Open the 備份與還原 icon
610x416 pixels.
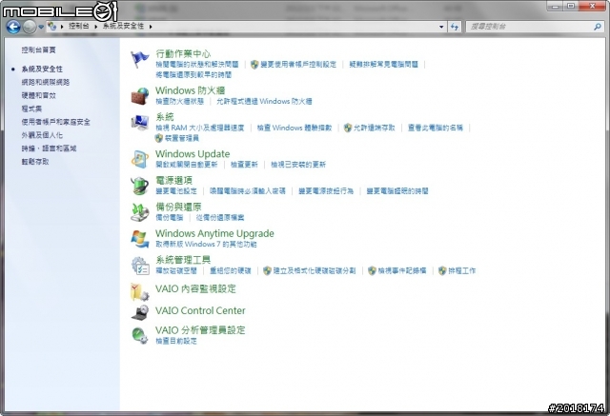[x=140, y=212]
